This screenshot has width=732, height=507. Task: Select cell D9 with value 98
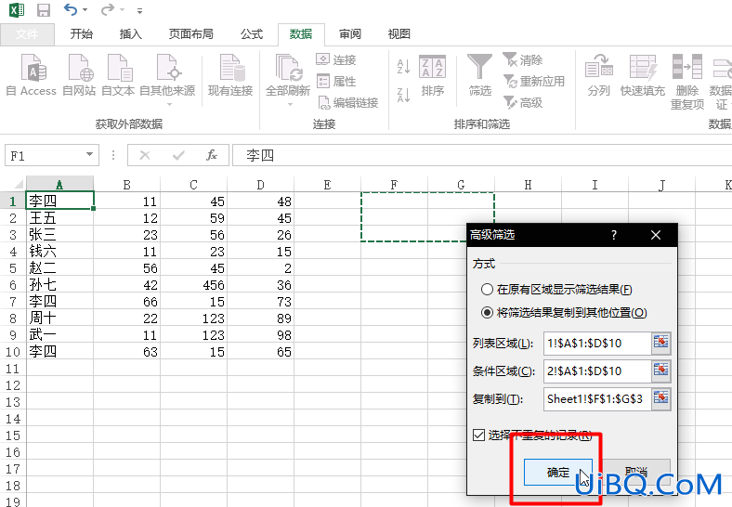point(260,334)
